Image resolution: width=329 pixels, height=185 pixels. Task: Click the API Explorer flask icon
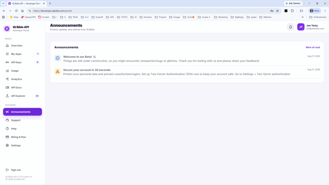click(x=7, y=96)
